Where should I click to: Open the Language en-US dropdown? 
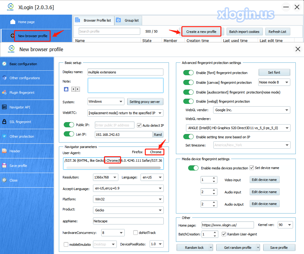click(x=152, y=177)
